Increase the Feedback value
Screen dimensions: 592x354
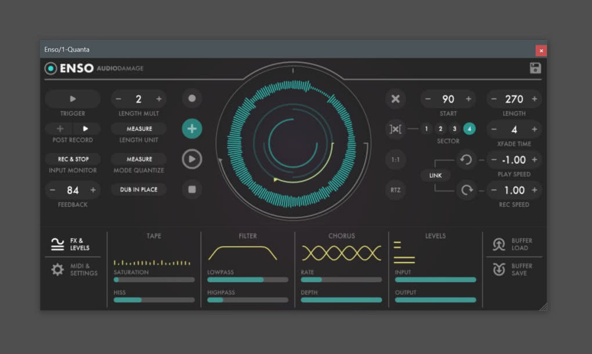tap(93, 190)
